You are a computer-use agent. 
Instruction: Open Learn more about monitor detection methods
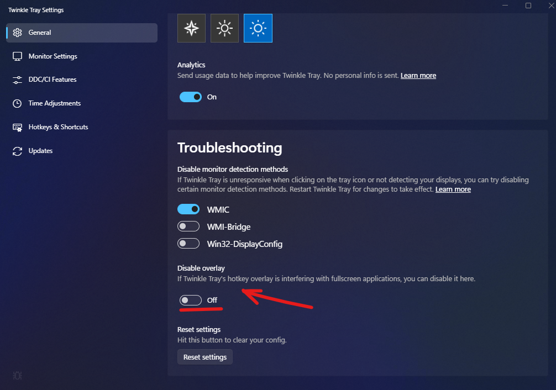pos(453,189)
